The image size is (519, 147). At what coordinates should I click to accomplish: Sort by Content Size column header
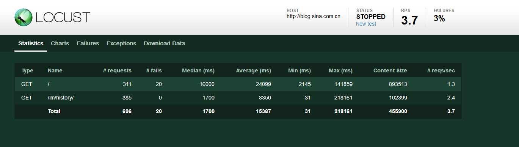pos(390,70)
